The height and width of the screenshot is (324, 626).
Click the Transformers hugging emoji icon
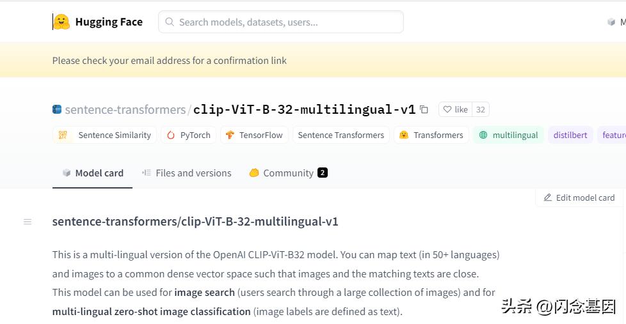pyautogui.click(x=404, y=135)
